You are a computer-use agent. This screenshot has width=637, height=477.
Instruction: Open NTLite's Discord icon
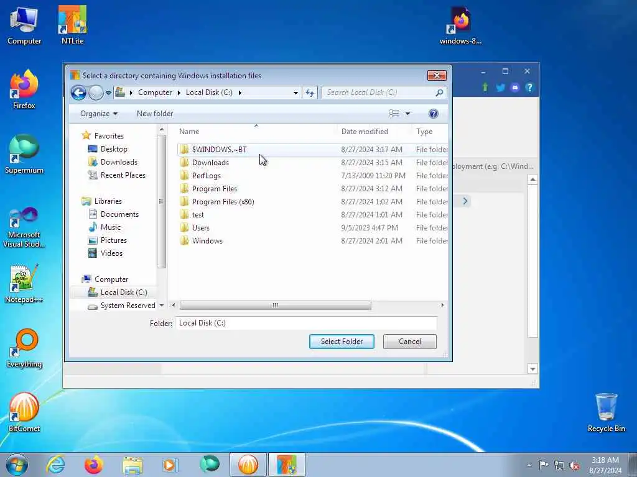click(514, 87)
